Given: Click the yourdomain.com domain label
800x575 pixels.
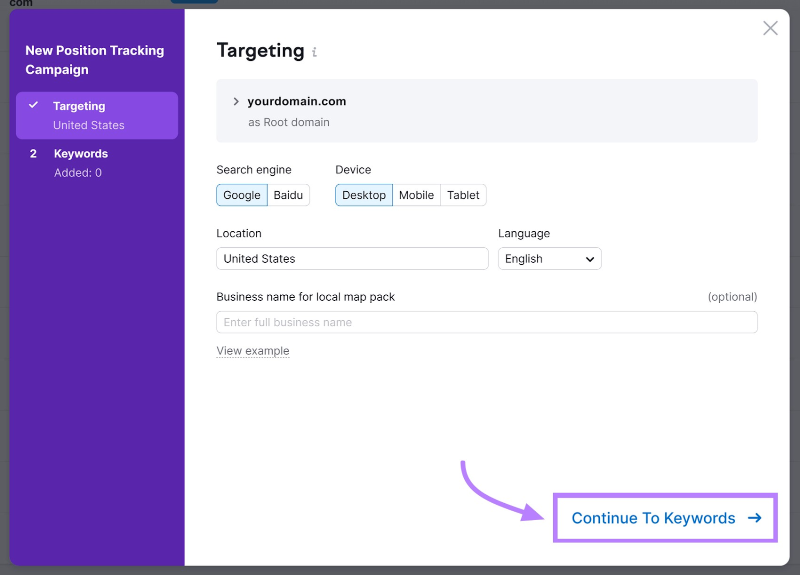Looking at the screenshot, I should 296,101.
